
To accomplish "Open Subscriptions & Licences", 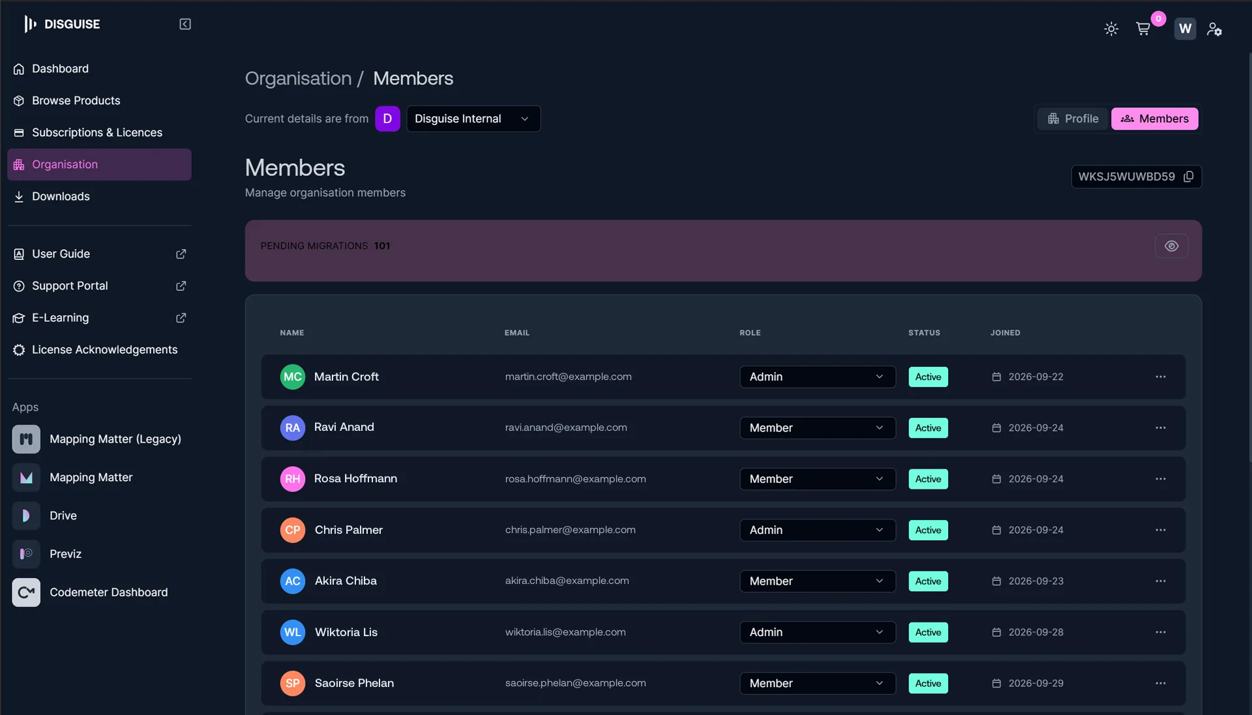I will tap(99, 132).
